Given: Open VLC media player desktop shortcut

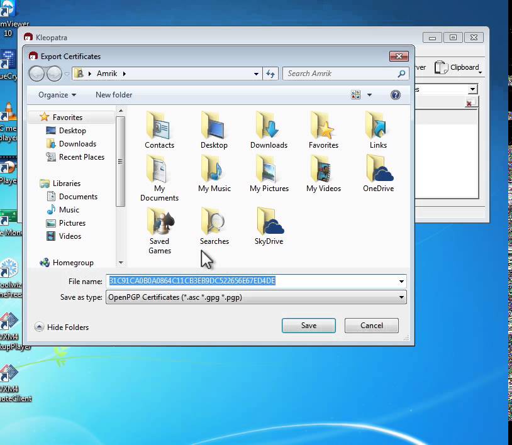Looking at the screenshot, I should click(x=8, y=122).
